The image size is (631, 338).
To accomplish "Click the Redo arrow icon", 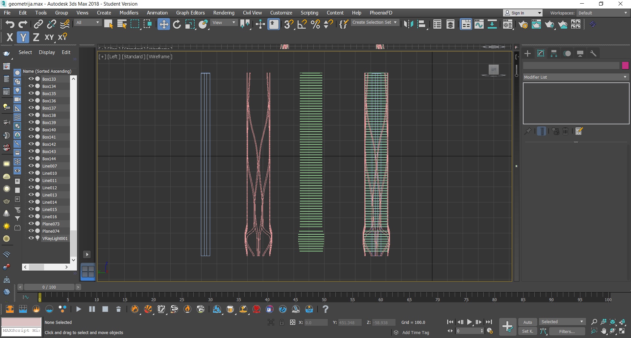I will [x=23, y=24].
